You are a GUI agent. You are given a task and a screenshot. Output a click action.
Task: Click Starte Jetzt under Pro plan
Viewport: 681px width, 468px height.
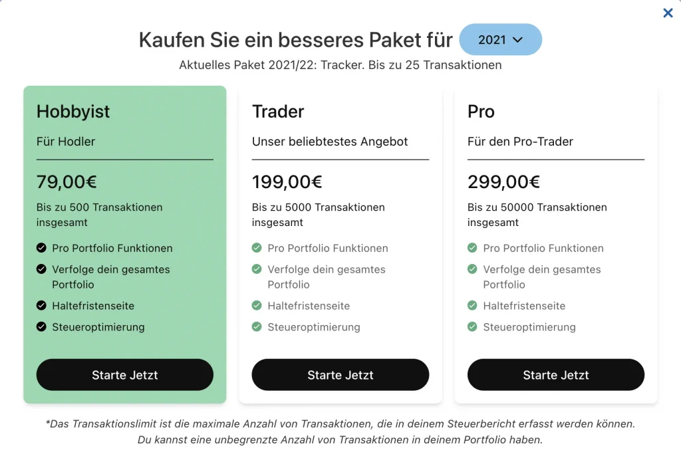(556, 375)
